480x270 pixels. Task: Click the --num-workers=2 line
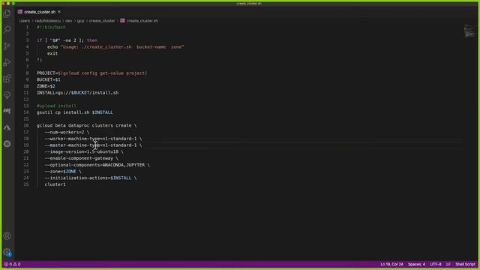pos(67,132)
